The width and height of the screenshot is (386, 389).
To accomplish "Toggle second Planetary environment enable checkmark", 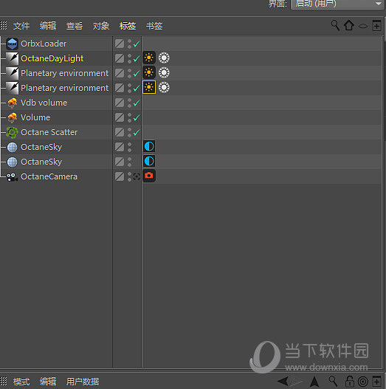I will 137,88.
